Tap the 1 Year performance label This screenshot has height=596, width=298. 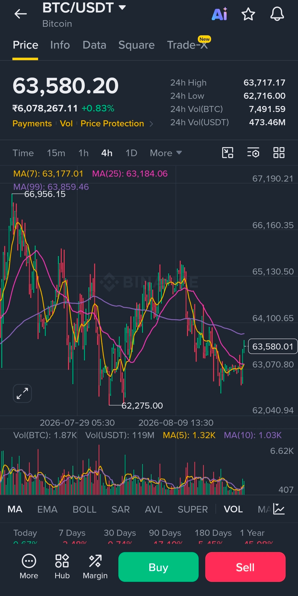252,533
